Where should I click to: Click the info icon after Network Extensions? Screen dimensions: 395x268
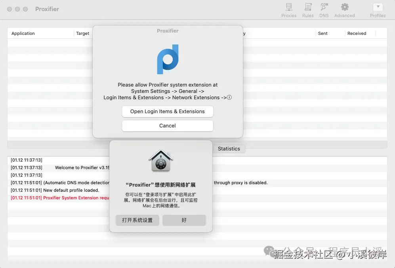[229, 97]
